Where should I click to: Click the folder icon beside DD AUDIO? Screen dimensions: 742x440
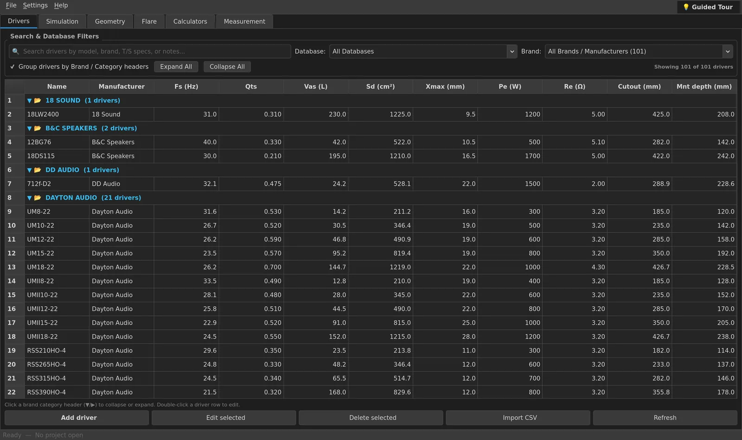(x=38, y=170)
